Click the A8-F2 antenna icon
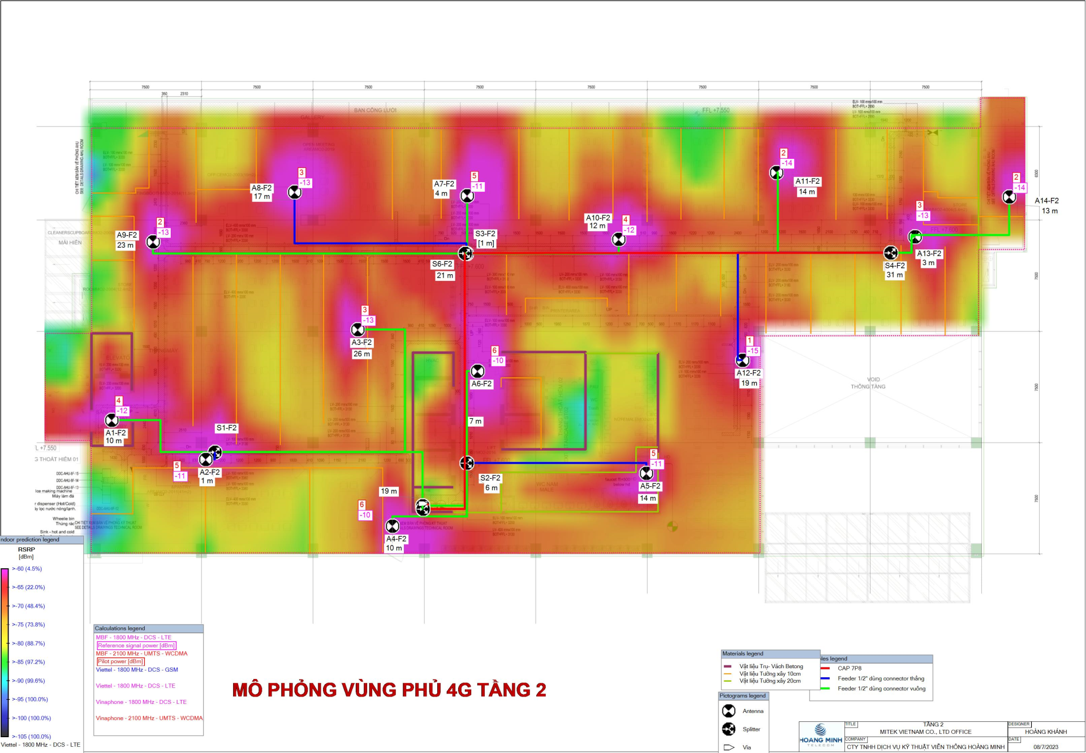1086x753 pixels. 295,192
